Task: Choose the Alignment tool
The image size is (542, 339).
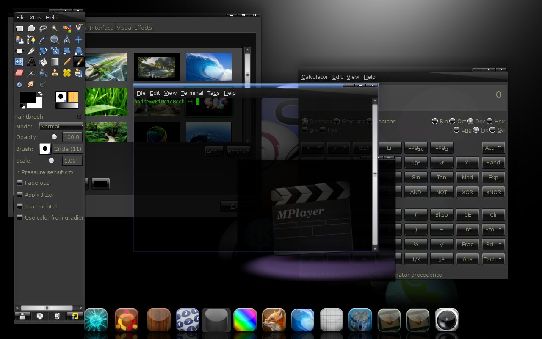Action: tap(19, 51)
